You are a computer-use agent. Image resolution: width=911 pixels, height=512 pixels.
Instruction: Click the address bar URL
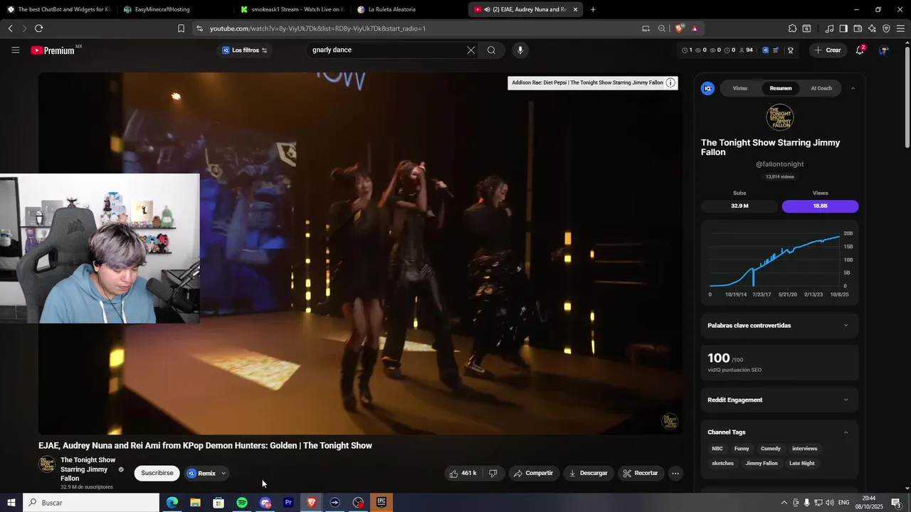pos(317,28)
